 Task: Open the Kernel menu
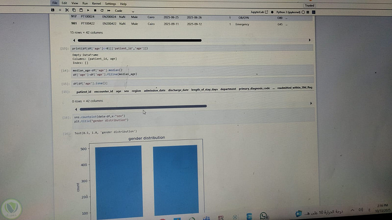click(x=96, y=4)
